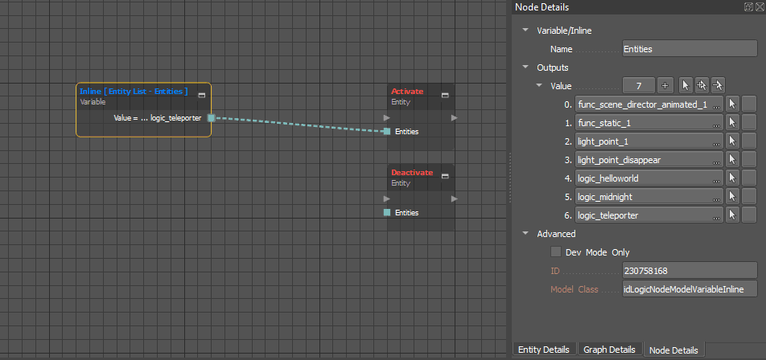This screenshot has width=766, height=360.
Task: Click empty square button in logic_midnight row
Action: pyautogui.click(x=749, y=197)
